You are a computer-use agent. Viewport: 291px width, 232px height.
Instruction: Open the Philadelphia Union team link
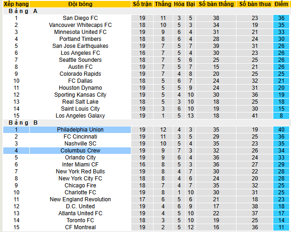(x=80, y=130)
